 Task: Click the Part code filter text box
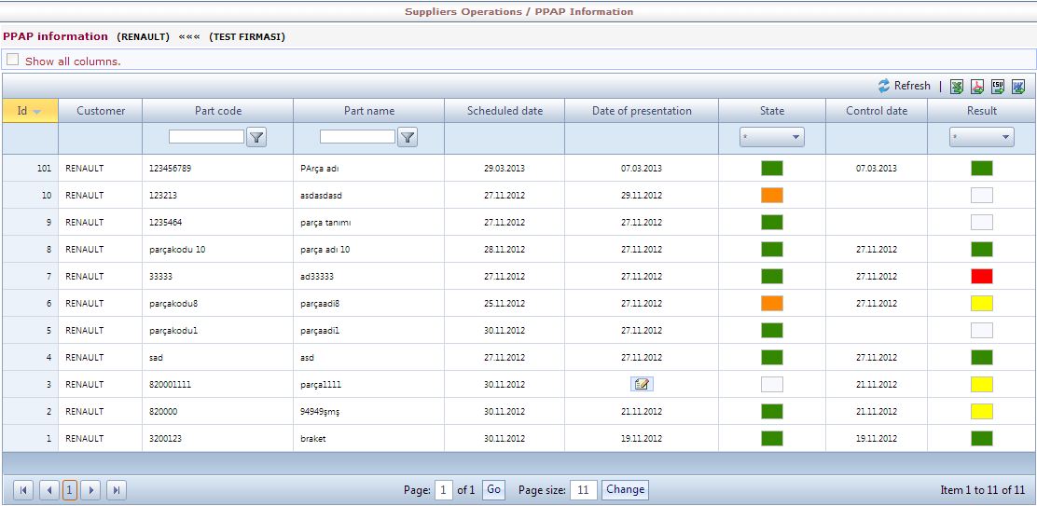pos(206,137)
